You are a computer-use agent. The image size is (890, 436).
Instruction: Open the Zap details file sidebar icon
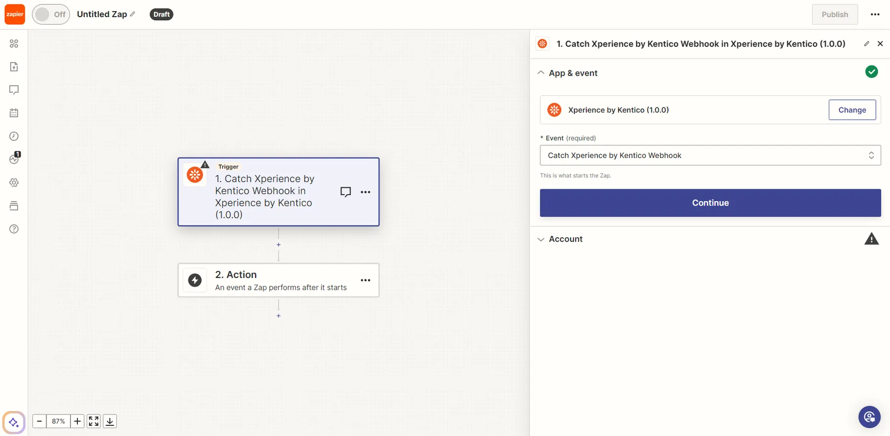click(14, 67)
